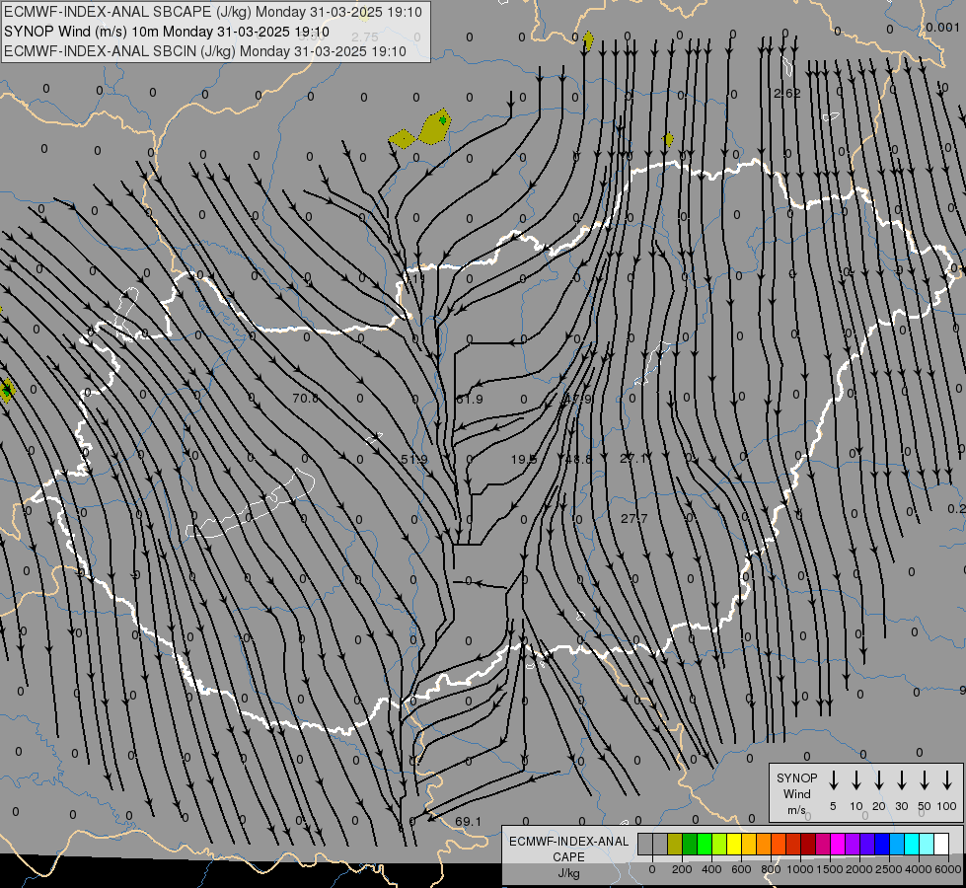Click the 100 label under wind arrows
966x888 pixels.
(947, 806)
